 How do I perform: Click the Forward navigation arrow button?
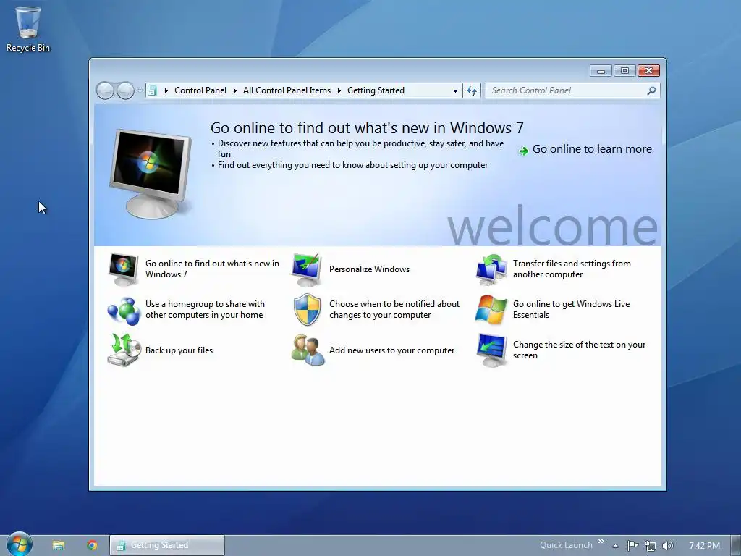(124, 90)
